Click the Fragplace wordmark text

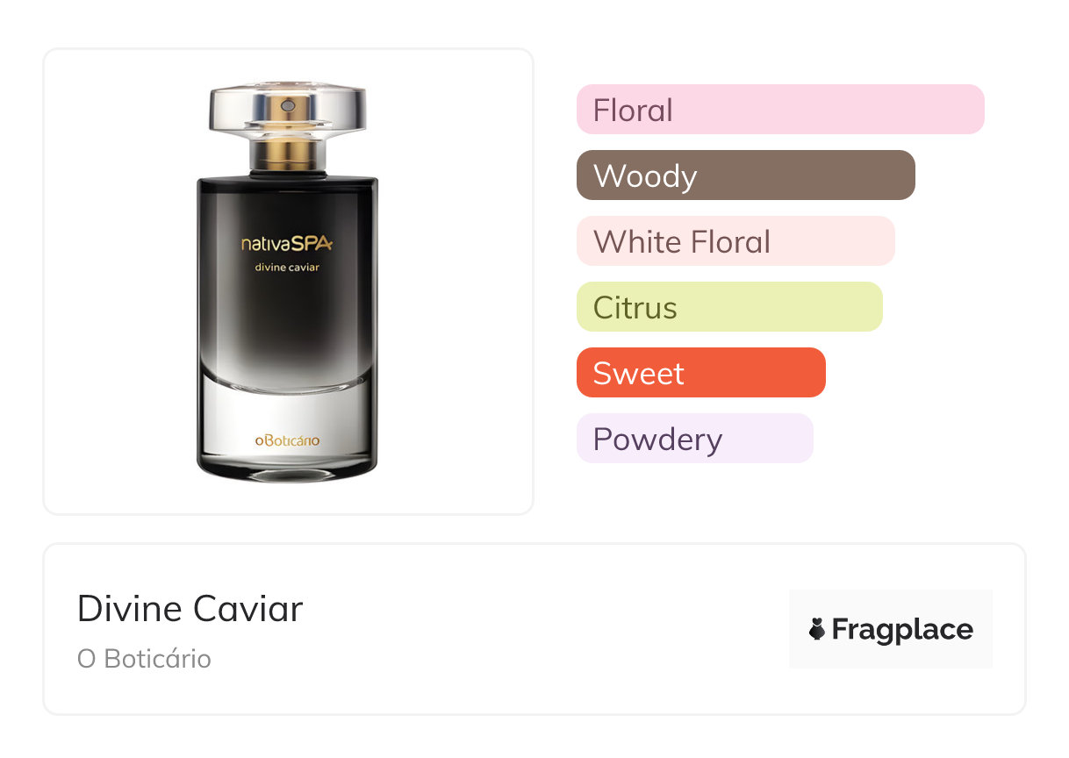click(902, 630)
